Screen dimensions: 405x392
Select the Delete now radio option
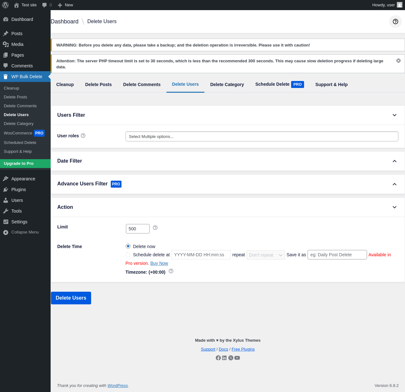pyautogui.click(x=128, y=246)
